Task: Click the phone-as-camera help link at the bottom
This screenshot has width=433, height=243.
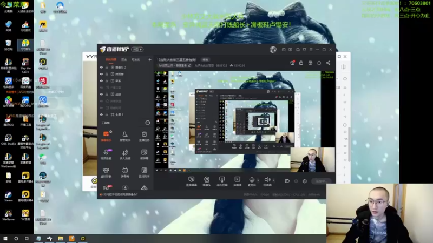Action: [120, 194]
